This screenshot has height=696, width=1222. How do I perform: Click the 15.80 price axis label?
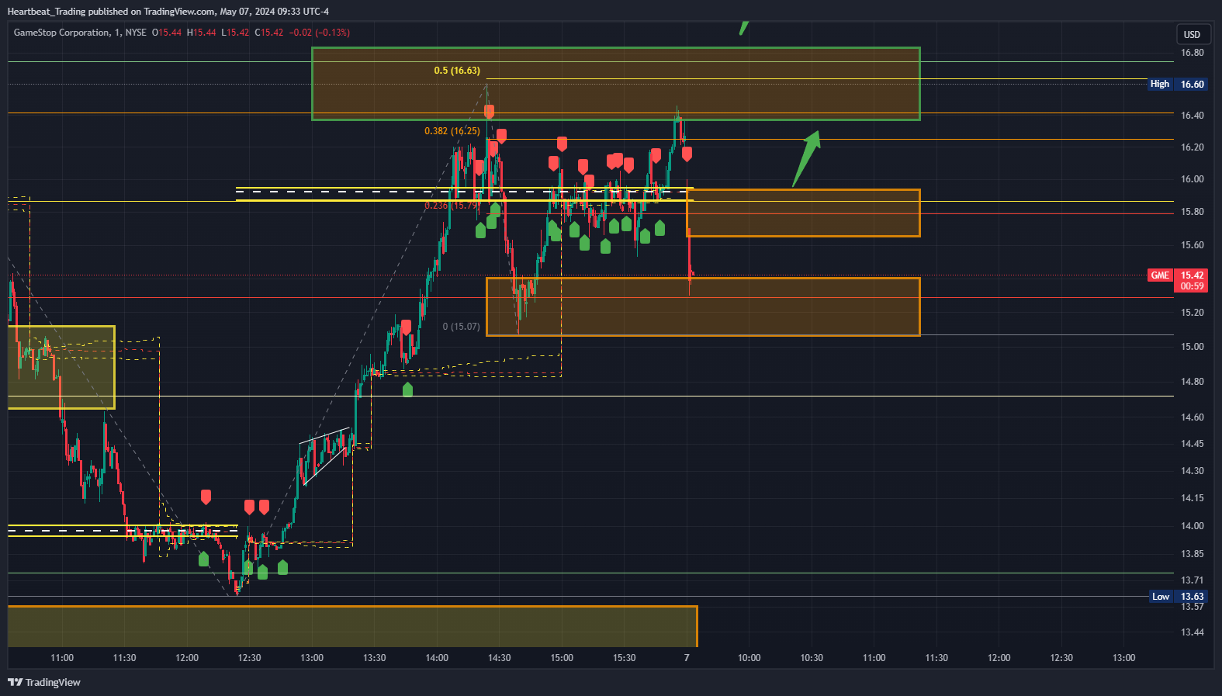pyautogui.click(x=1193, y=212)
